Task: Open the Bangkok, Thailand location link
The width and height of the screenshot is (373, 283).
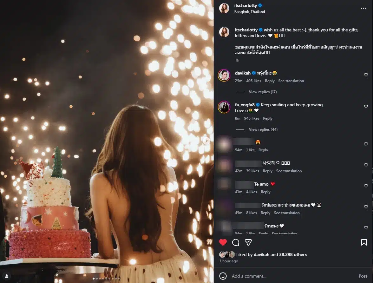Action: [250, 12]
